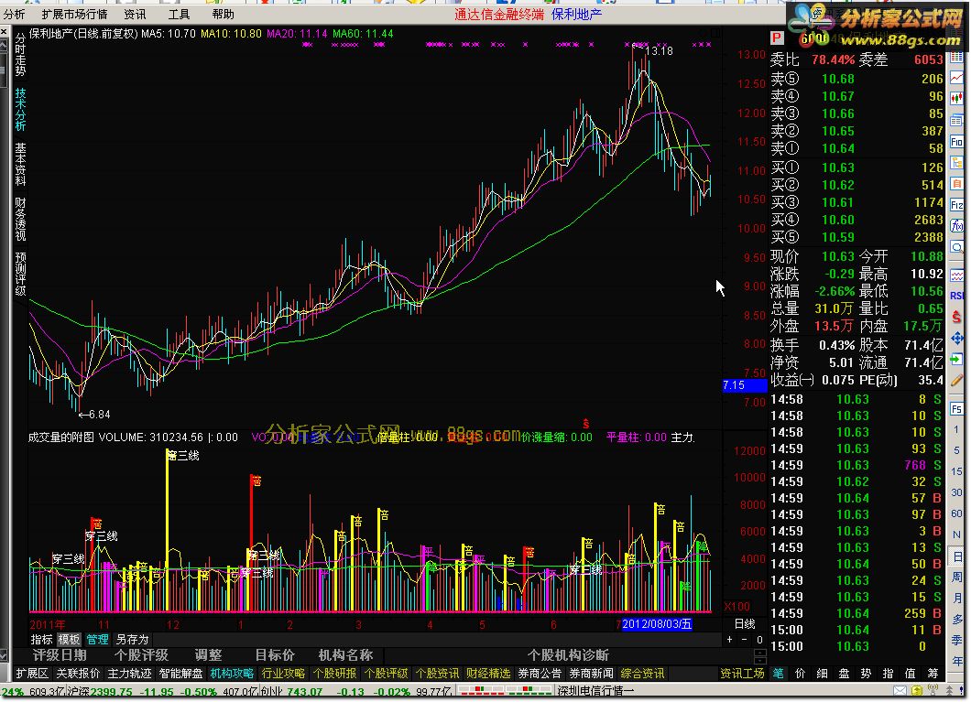Click the line chart icon in right toolbar

tap(956, 77)
